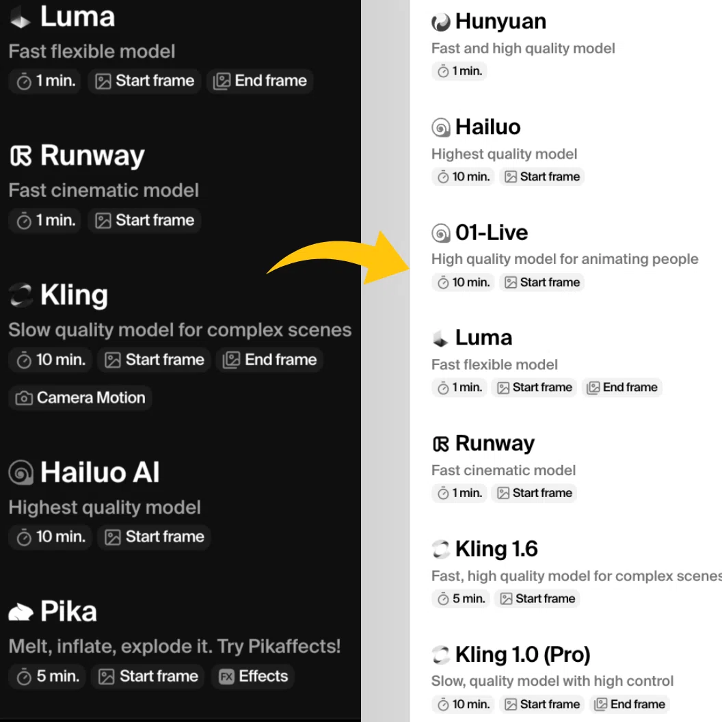Click End frame tag under dark Luma

tap(260, 81)
